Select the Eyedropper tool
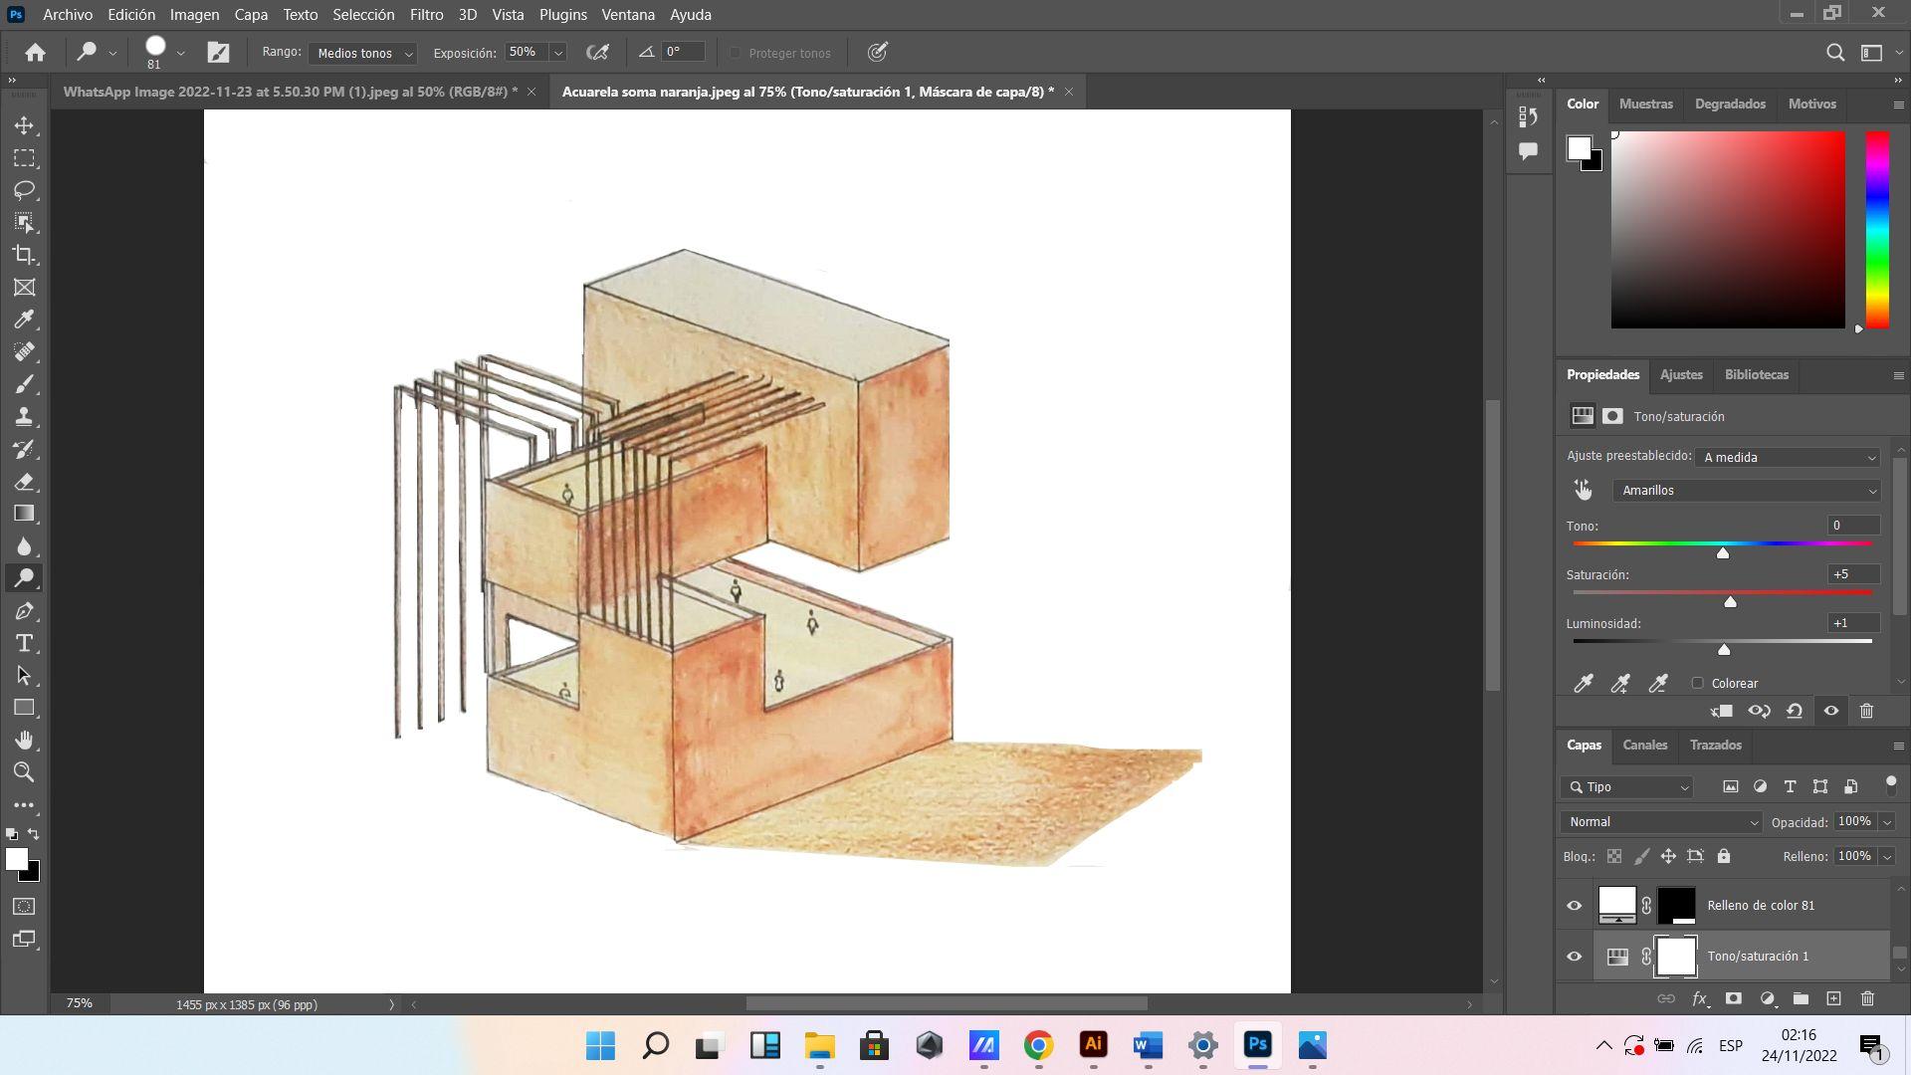This screenshot has width=1911, height=1075. pos(24,320)
